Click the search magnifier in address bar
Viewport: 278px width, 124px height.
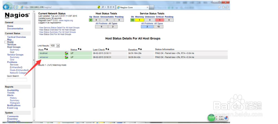103,7
